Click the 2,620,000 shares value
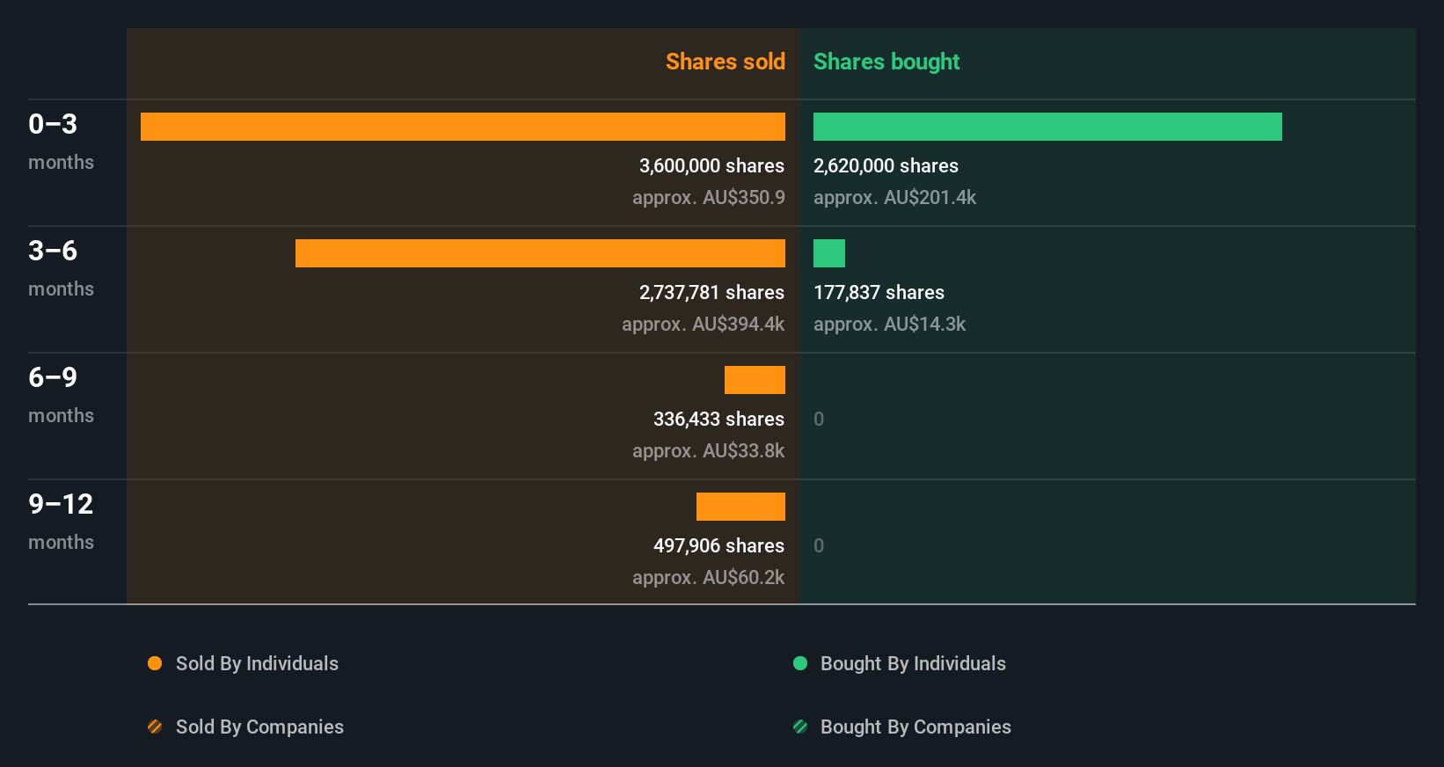Image resolution: width=1444 pixels, height=767 pixels. click(886, 165)
